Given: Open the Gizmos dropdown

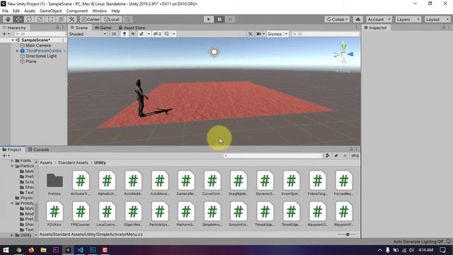Looking at the screenshot, I should coord(277,34).
